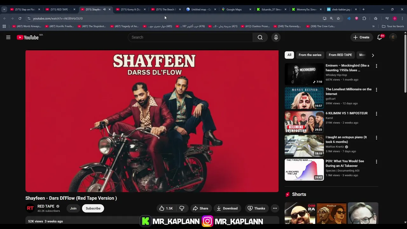Open the YouTube hamburger guide menu
Image resolution: width=407 pixels, height=229 pixels.
(x=8, y=37)
